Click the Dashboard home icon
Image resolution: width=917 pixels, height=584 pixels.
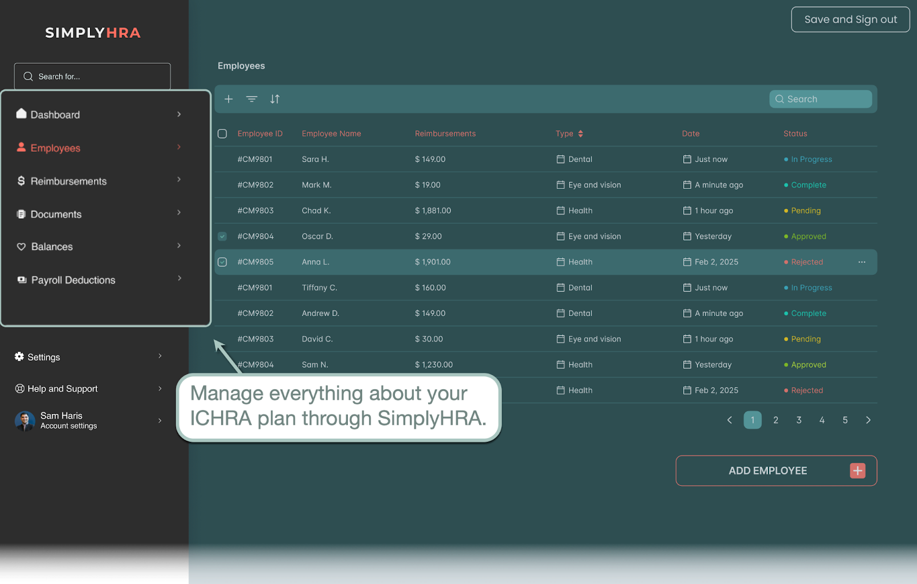(x=21, y=113)
